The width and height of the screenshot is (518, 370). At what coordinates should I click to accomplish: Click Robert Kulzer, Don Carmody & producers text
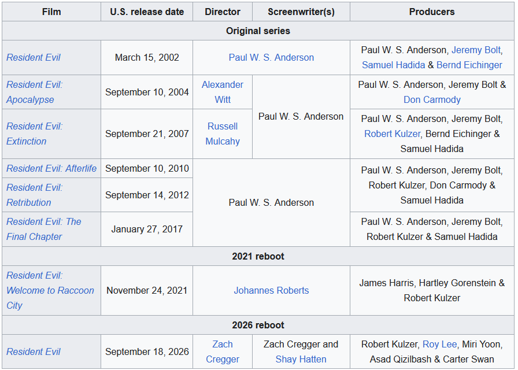(x=432, y=186)
